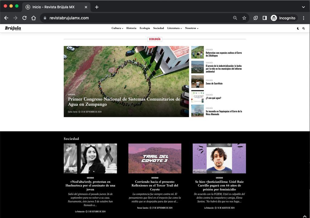Screen dimensions: 310x218
Task: Close the Inicio - Revista Brújula MX tab
Action: coord(86,7)
